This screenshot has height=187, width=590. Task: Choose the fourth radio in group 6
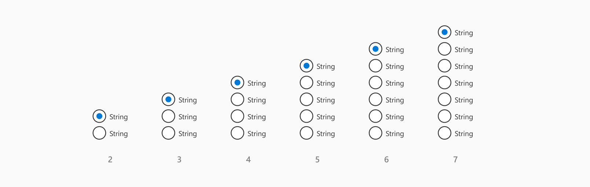pyautogui.click(x=375, y=100)
